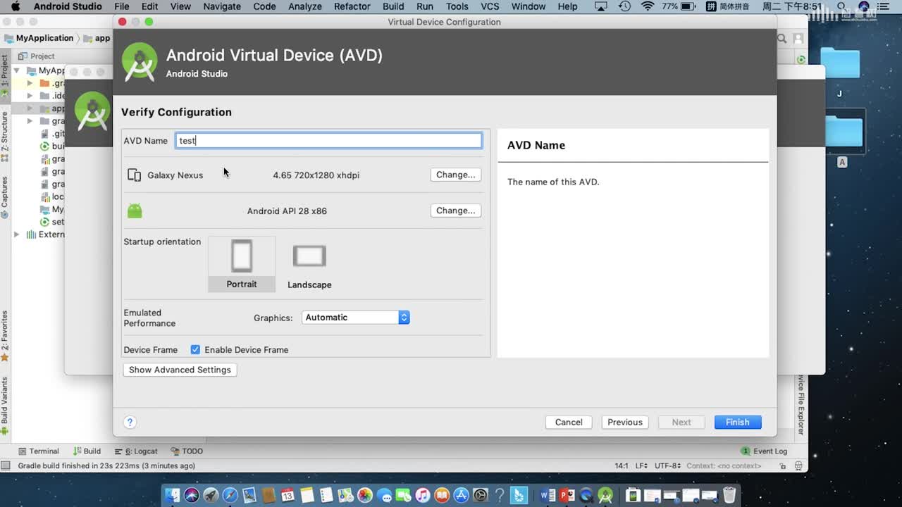This screenshot has height=507, width=902.
Task: Open the Refactor menu
Action: [x=352, y=6]
